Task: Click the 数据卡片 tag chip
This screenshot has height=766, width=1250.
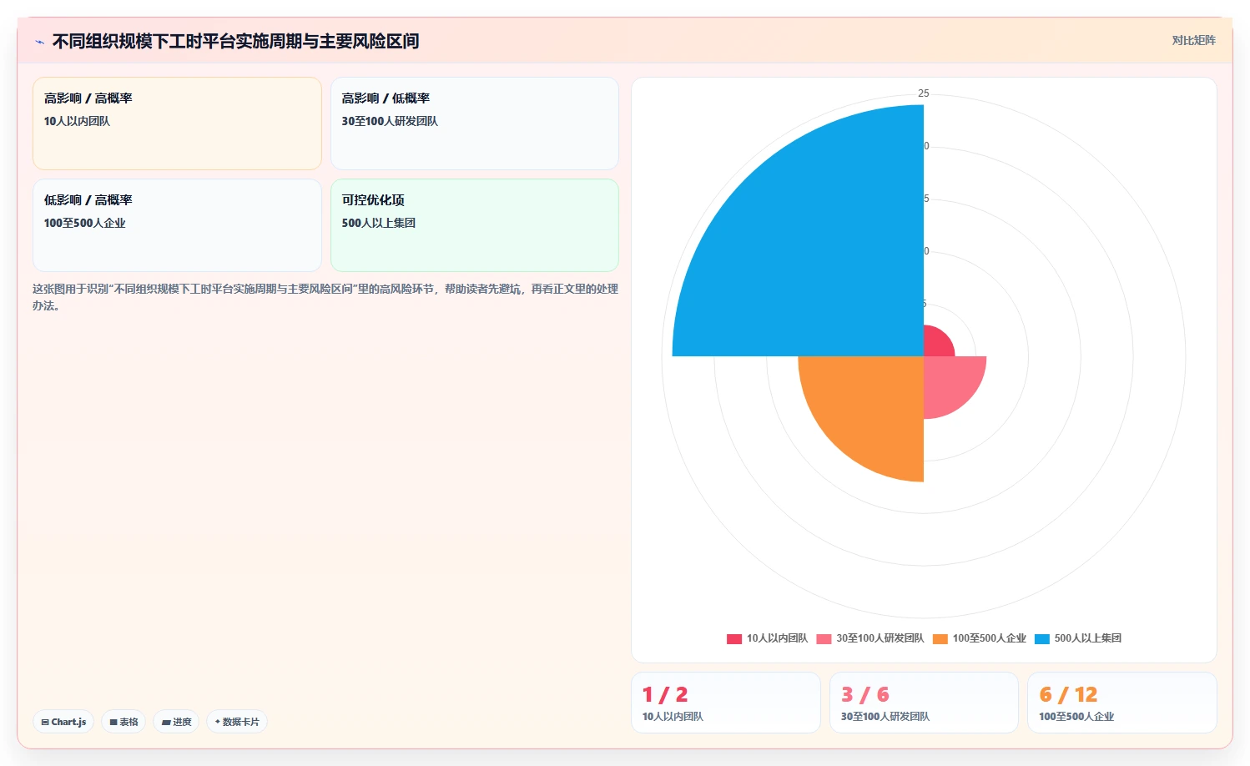Action: 237,722
